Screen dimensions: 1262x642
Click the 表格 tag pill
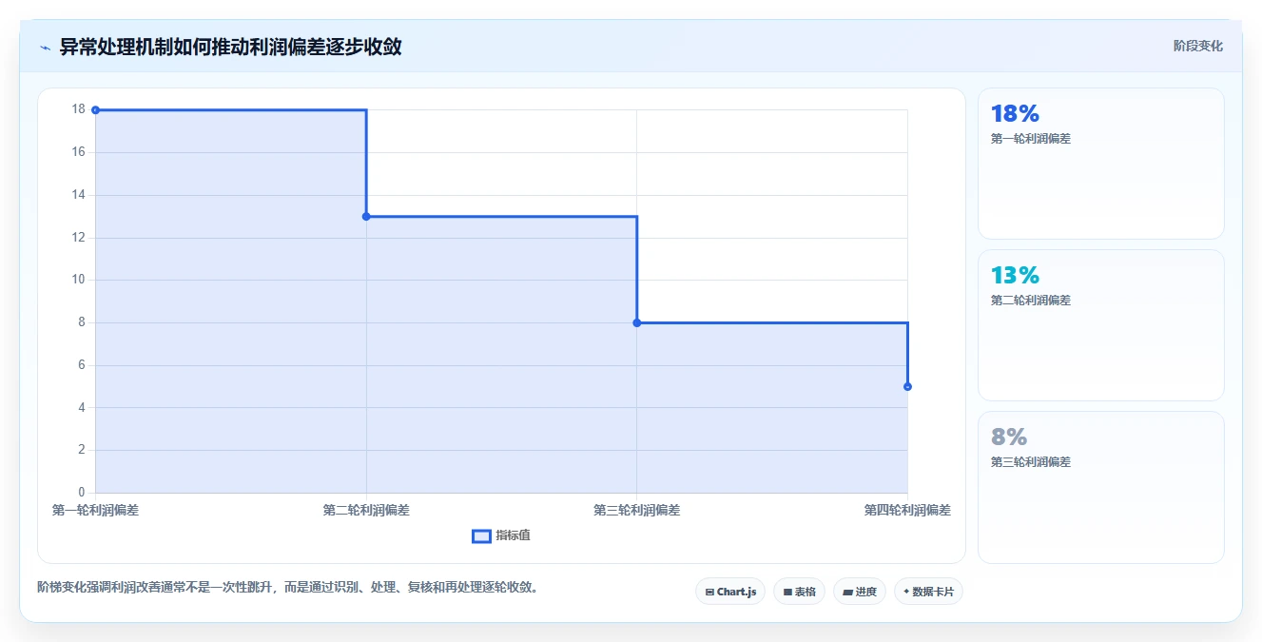click(799, 592)
